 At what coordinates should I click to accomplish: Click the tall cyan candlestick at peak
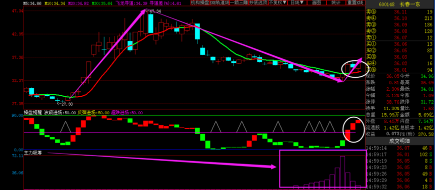[x=150, y=23]
